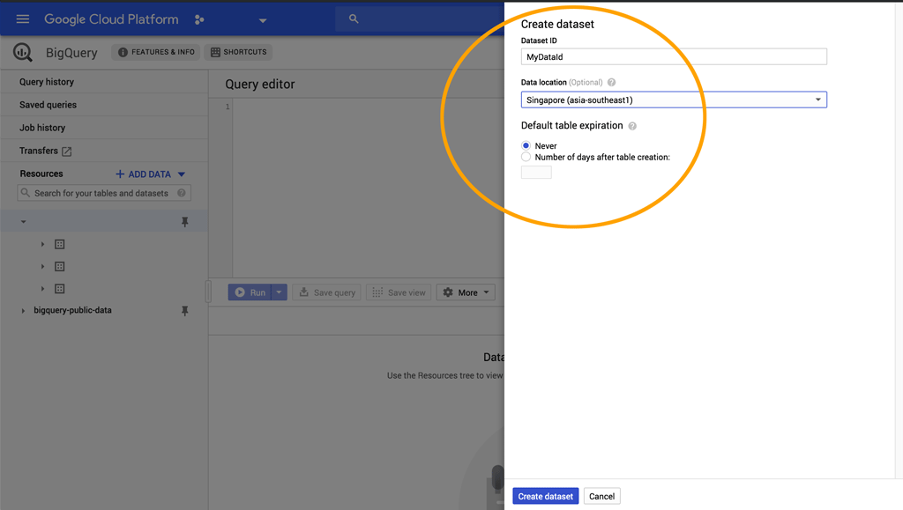This screenshot has height=510, width=903.
Task: Run the query
Action: pos(250,292)
